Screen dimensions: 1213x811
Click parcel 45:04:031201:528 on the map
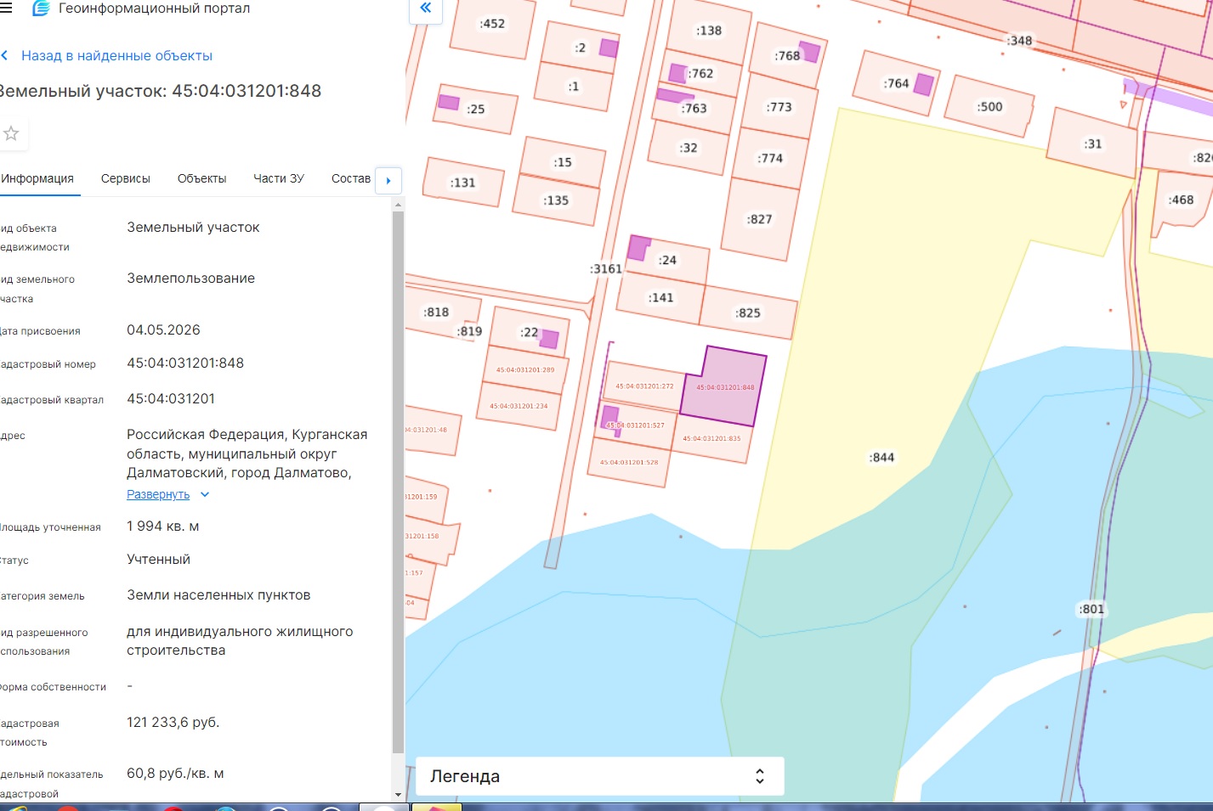point(629,462)
